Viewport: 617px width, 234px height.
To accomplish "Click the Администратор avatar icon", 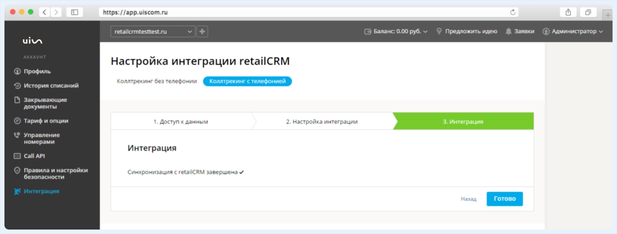I will click(546, 32).
